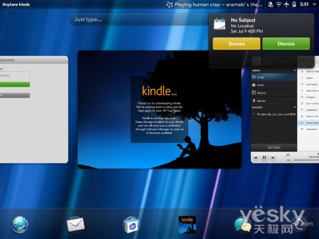Click the gray button in the Accounts card
Image resolution: width=319 pixels, height=239 pixels.
click(15, 96)
